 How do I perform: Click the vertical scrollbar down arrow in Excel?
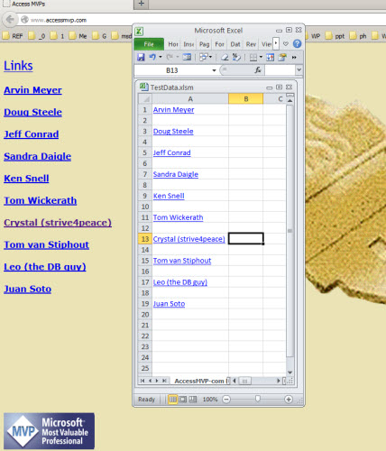(289, 373)
